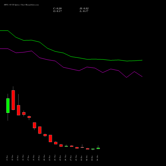Click the '18 Nov' date axis label
This screenshot has height=166, width=166.
pos(34,158)
